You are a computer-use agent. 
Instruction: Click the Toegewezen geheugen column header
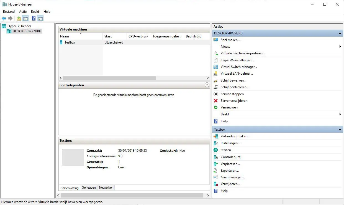pyautogui.click(x=167, y=36)
